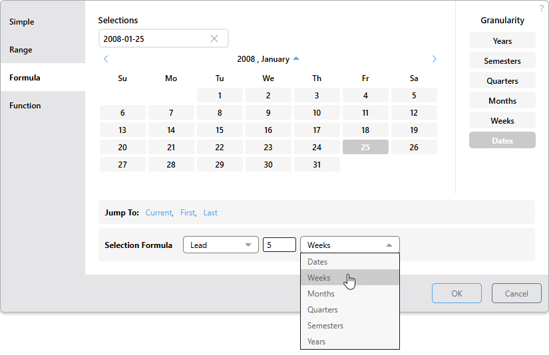Viewport: 549px width, 355px height.
Task: Collapse the Weeks granularity dropdown
Action: click(349, 245)
